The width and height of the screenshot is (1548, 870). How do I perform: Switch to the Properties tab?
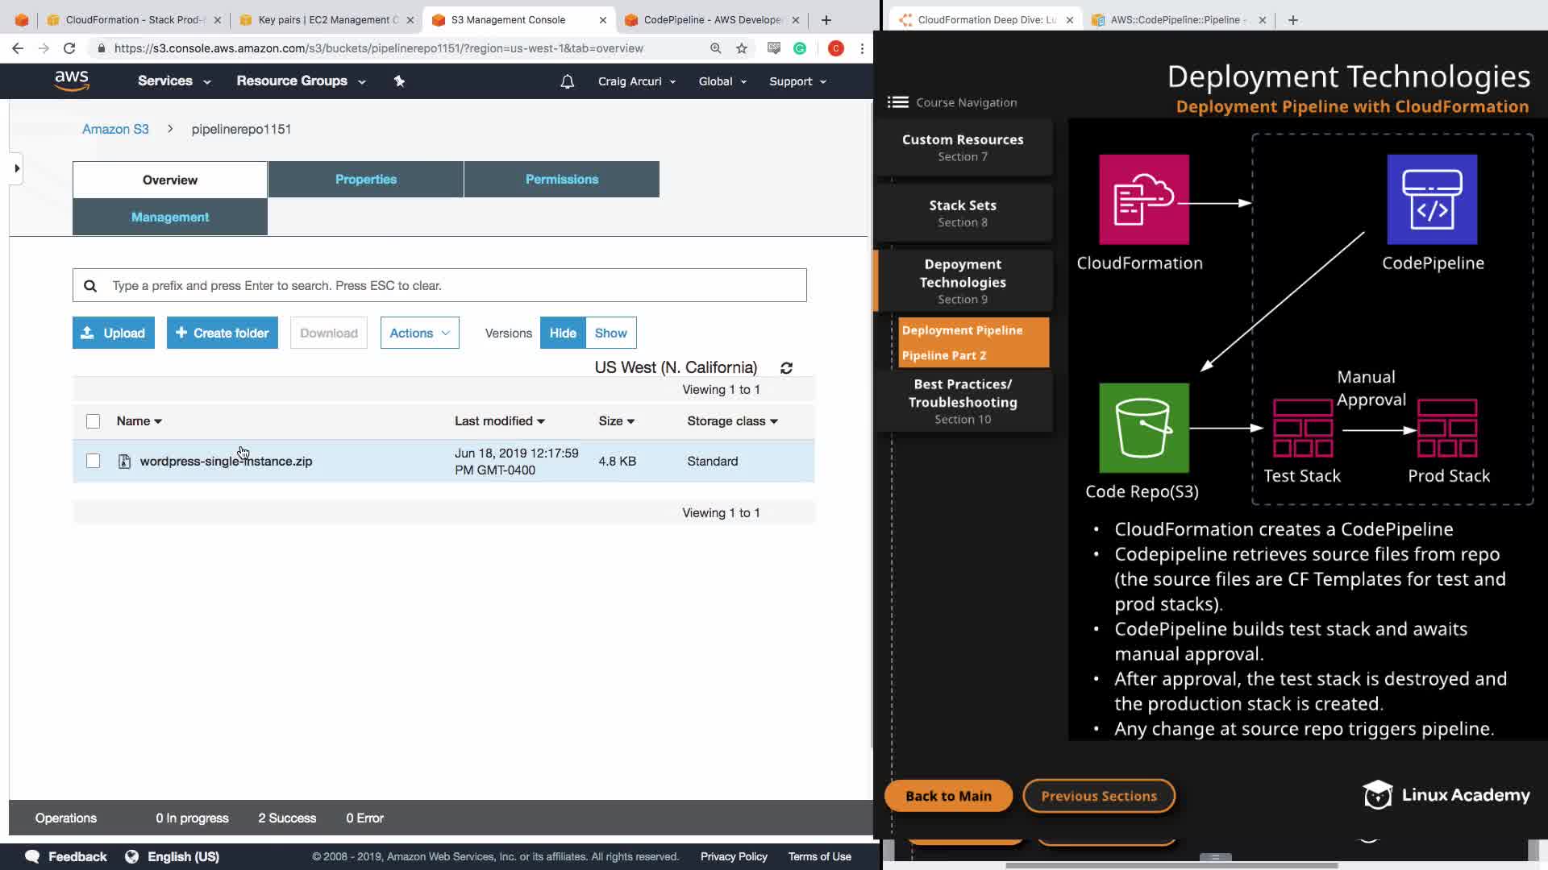point(365,179)
